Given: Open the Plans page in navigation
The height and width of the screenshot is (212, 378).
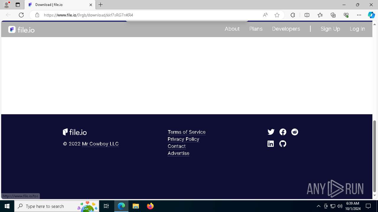Looking at the screenshot, I should (256, 29).
